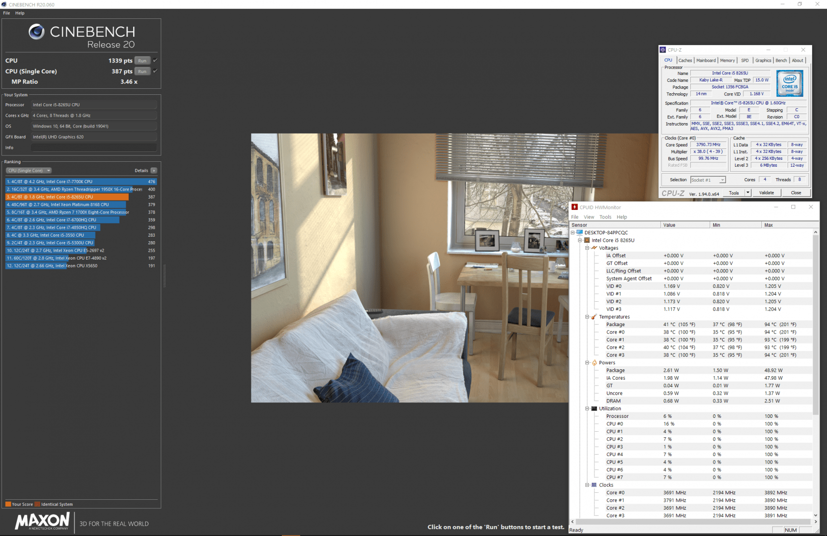Select the Intel Core i7-7700K ranking row
Screen dimensions: 827x536
tap(81, 182)
